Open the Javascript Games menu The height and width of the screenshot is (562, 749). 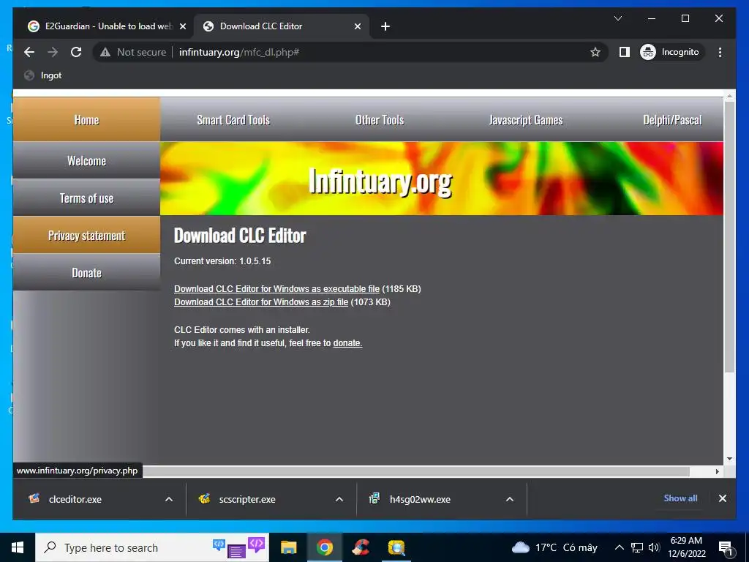pos(526,119)
